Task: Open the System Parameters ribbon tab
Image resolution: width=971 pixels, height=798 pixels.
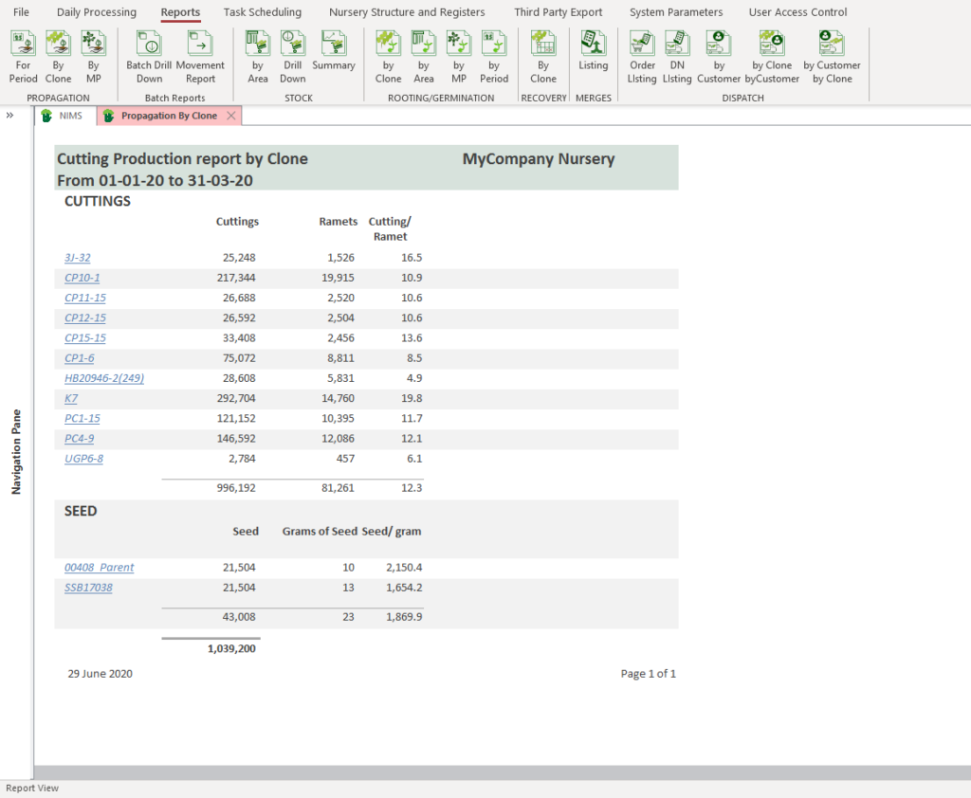Action: pyautogui.click(x=676, y=12)
